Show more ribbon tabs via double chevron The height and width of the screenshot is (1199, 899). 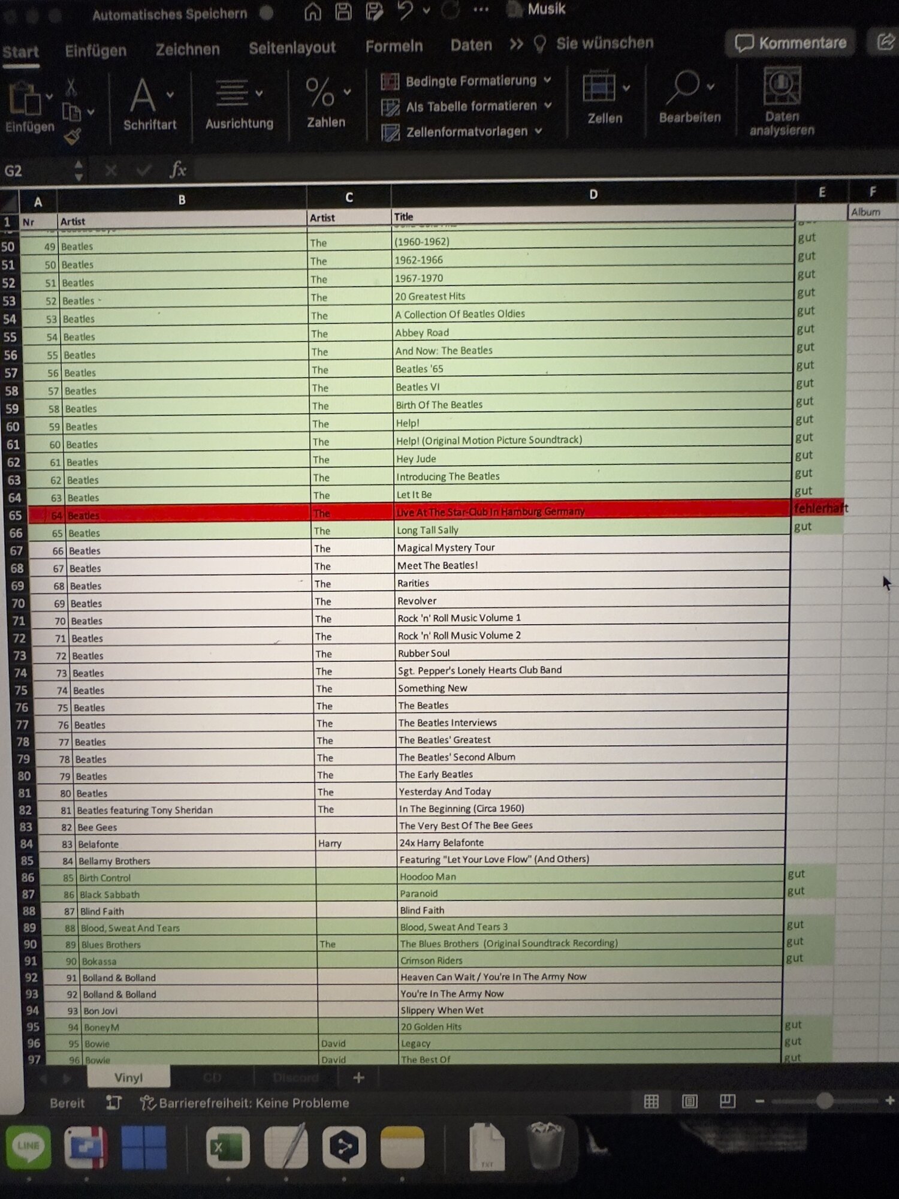516,44
